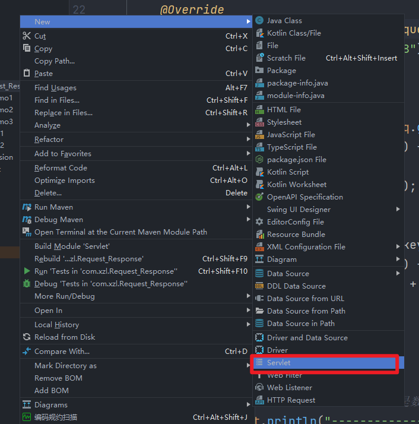The image size is (419, 424).
Task: Click the OpenAPI Specification icon
Action: point(259,197)
